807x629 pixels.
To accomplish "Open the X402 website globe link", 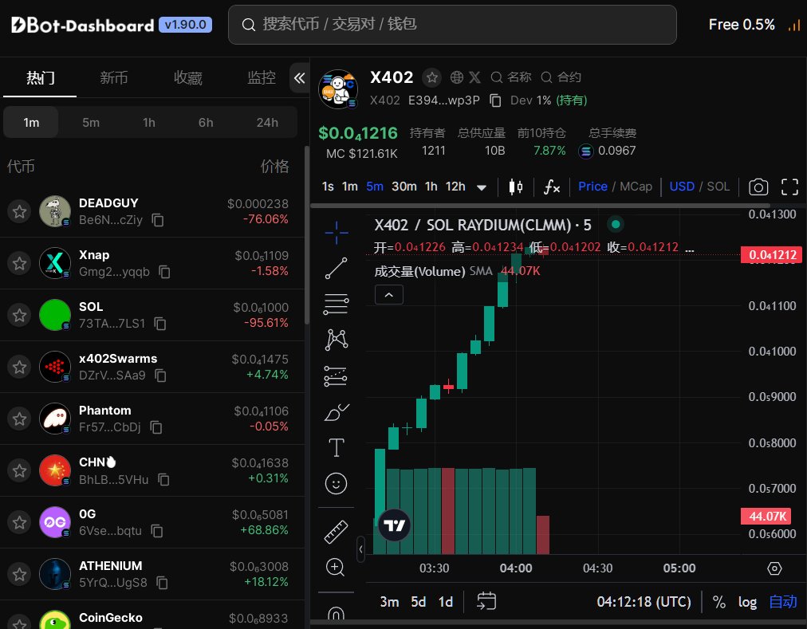I will tap(456, 77).
